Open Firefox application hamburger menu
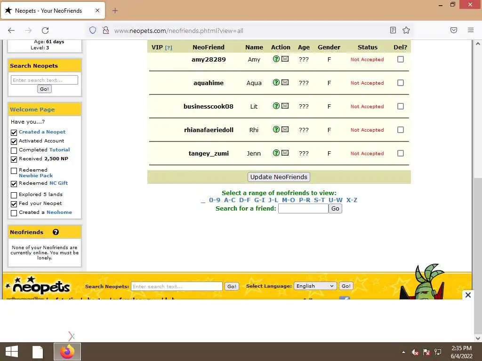This screenshot has height=361, width=482. tap(471, 30)
